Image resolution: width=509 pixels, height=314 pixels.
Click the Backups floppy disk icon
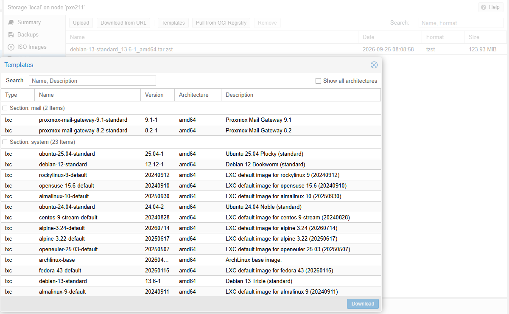tap(11, 35)
